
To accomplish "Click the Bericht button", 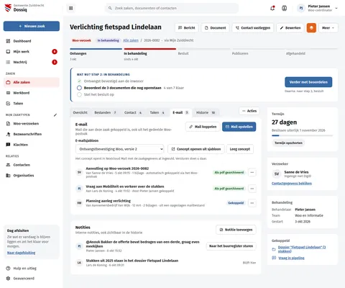I will tap(187, 28).
